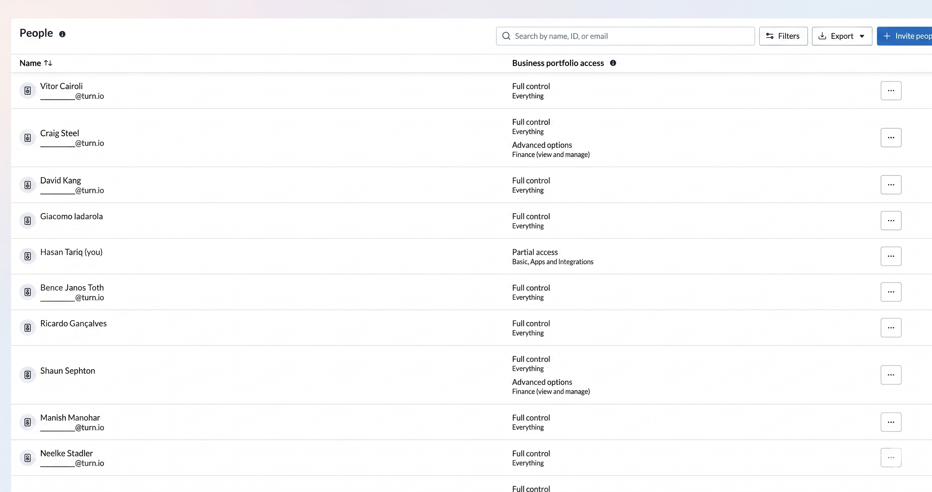
Task: Click the magnifier icon in the search box
Action: click(506, 36)
